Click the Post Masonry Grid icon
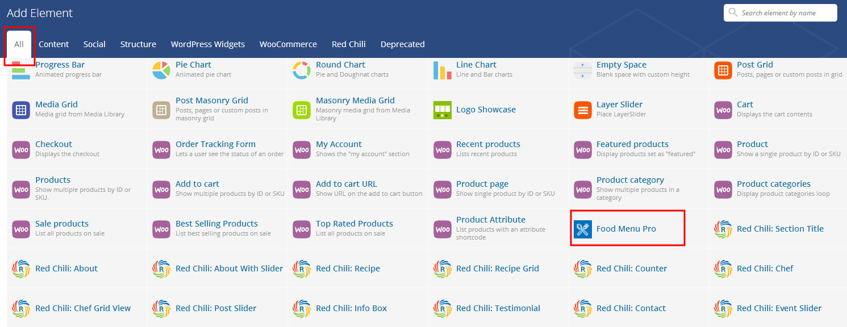The height and width of the screenshot is (327, 847). (161, 110)
